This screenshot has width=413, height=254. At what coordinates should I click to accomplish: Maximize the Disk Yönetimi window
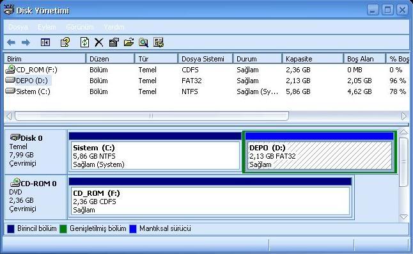pos(387,10)
